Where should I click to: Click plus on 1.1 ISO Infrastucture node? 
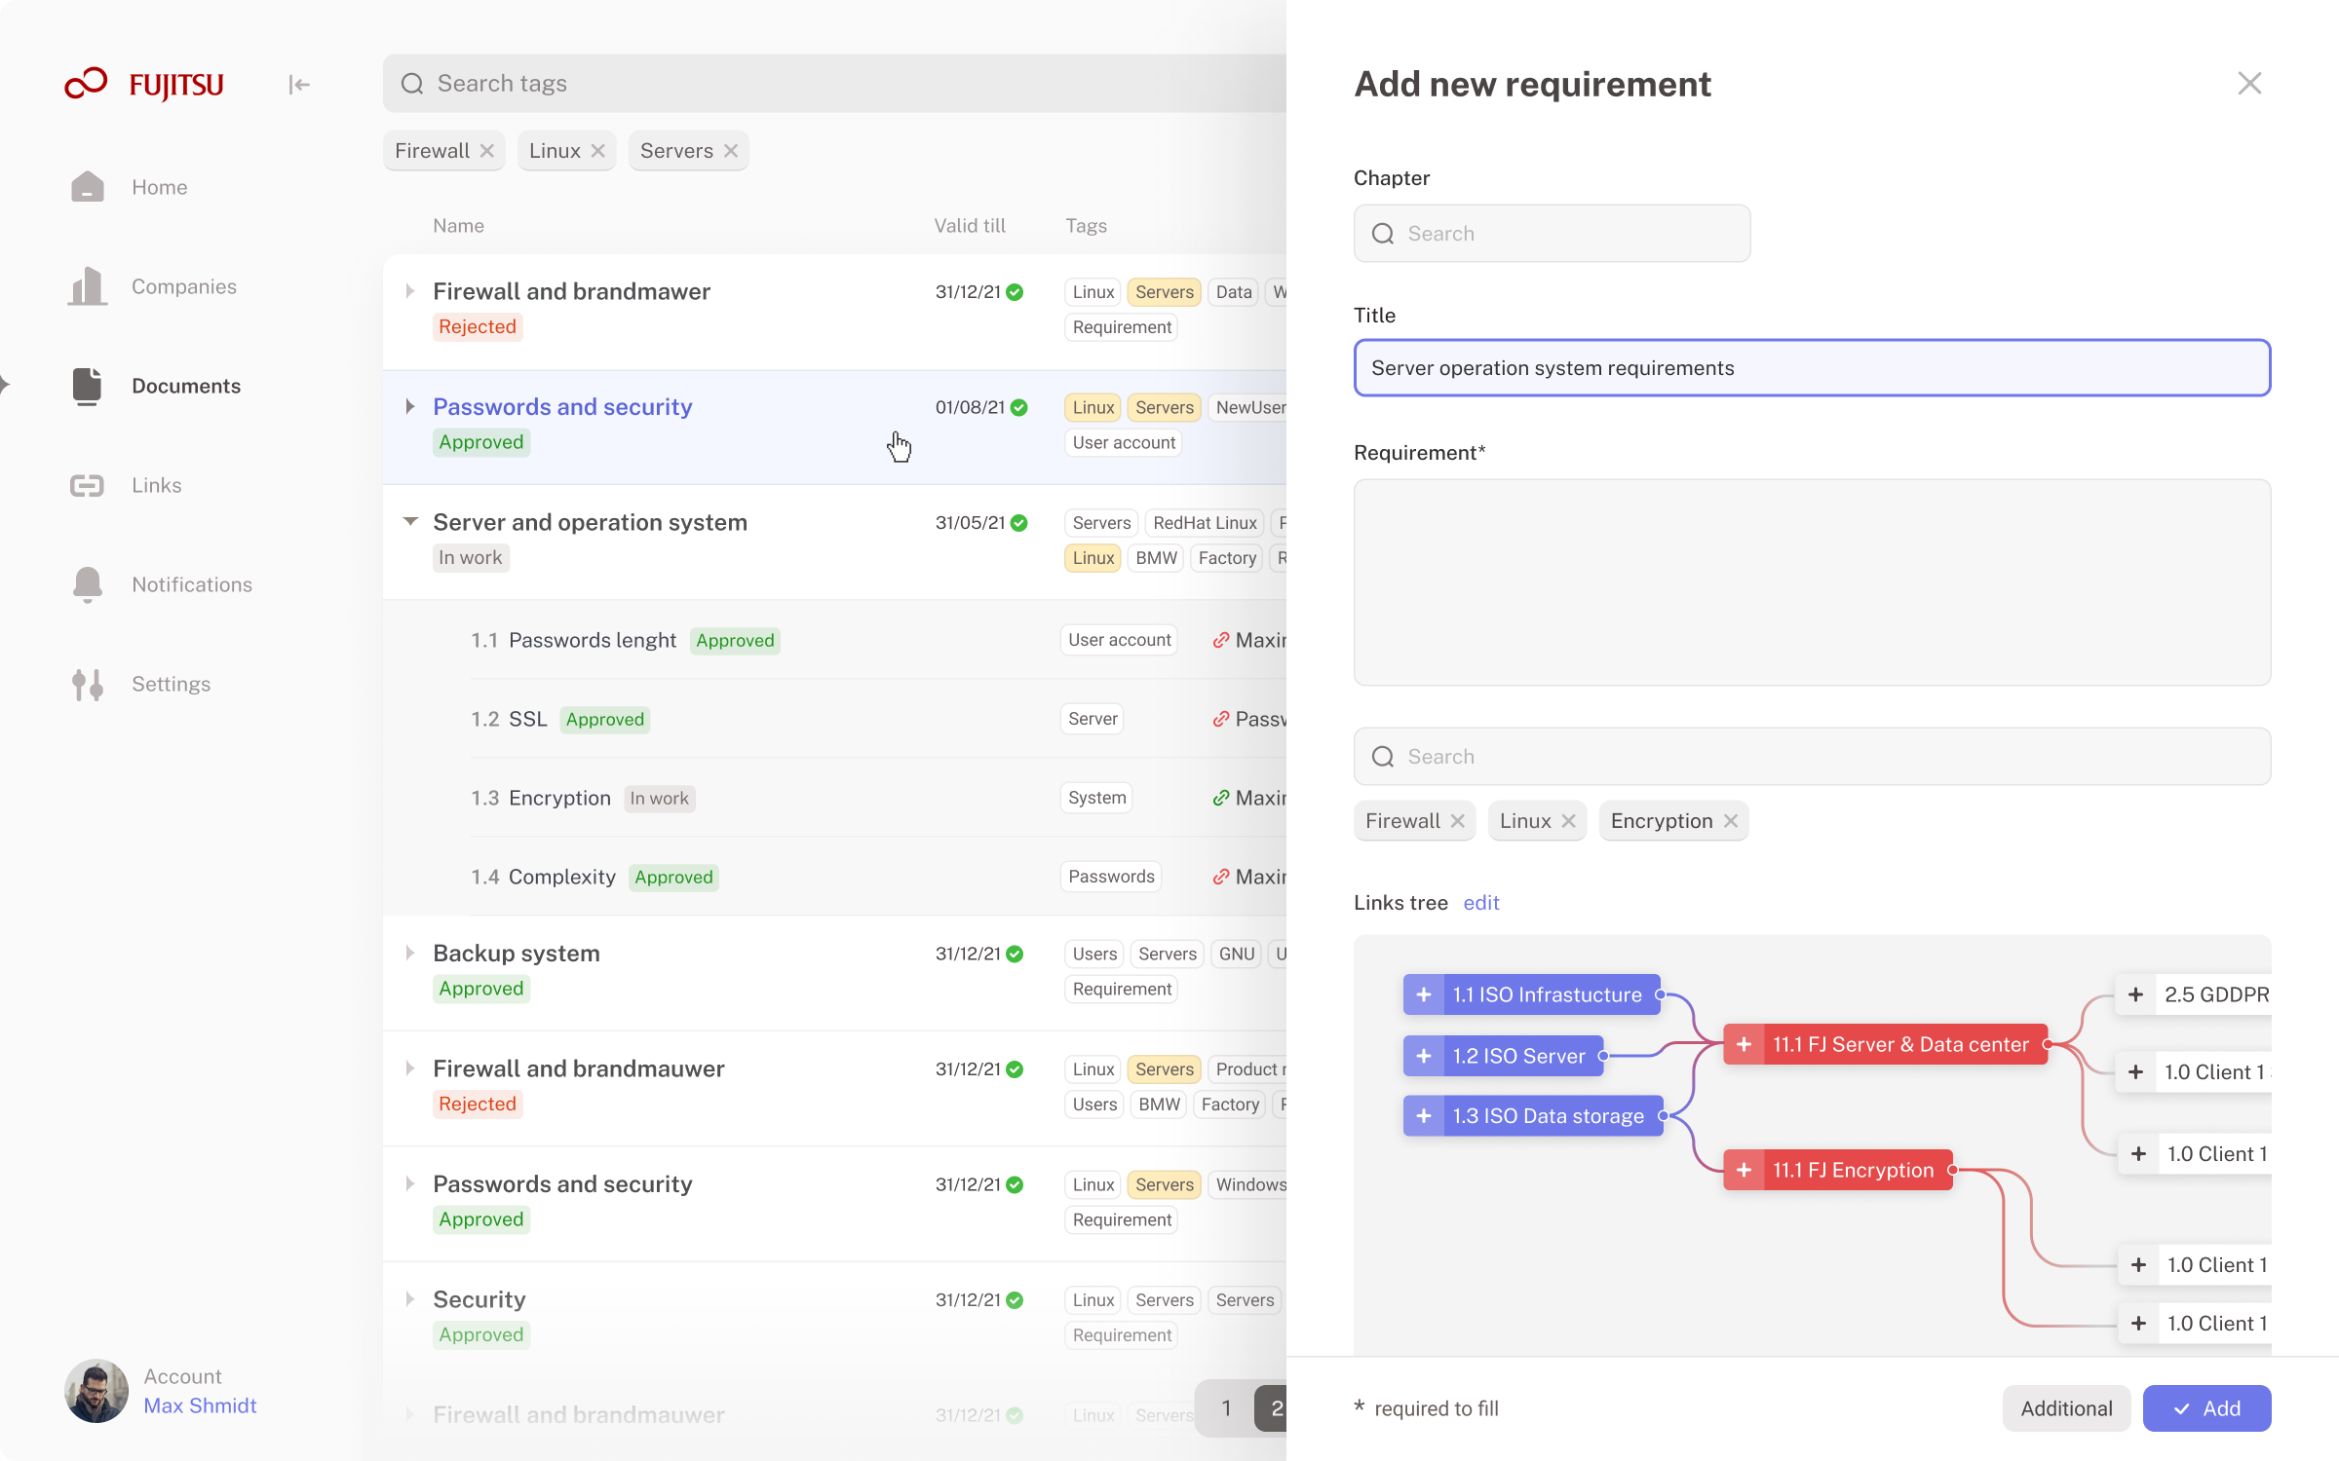[1424, 994]
